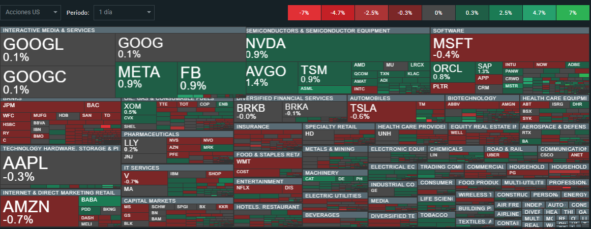Open the Período 1 día dropdown

[x=124, y=12]
